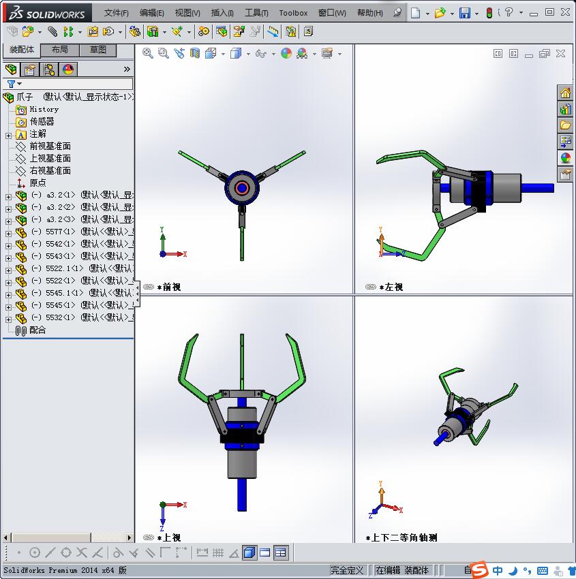Click the Linear Component Pattern icon
This screenshot has width=576, height=579.
coord(68,32)
